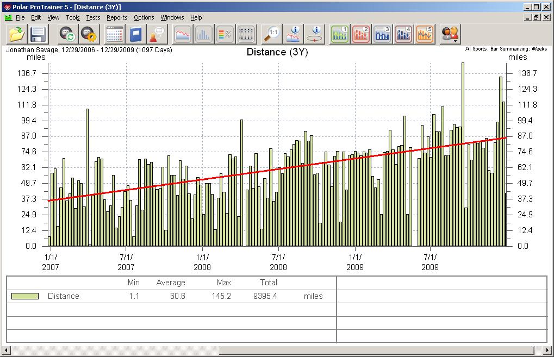Open the blue diary book icon

136,34
